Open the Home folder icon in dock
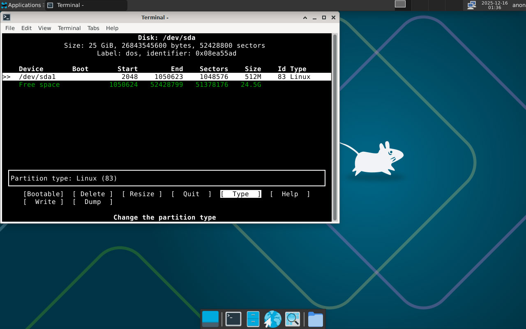This screenshot has width=526, height=329. point(315,319)
